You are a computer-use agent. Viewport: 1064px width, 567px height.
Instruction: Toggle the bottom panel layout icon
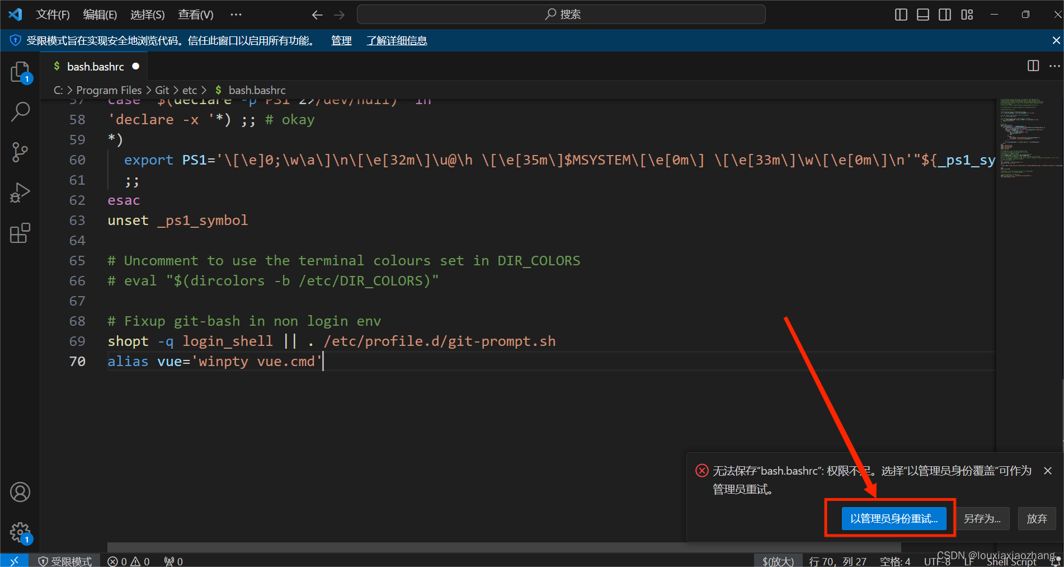(923, 15)
